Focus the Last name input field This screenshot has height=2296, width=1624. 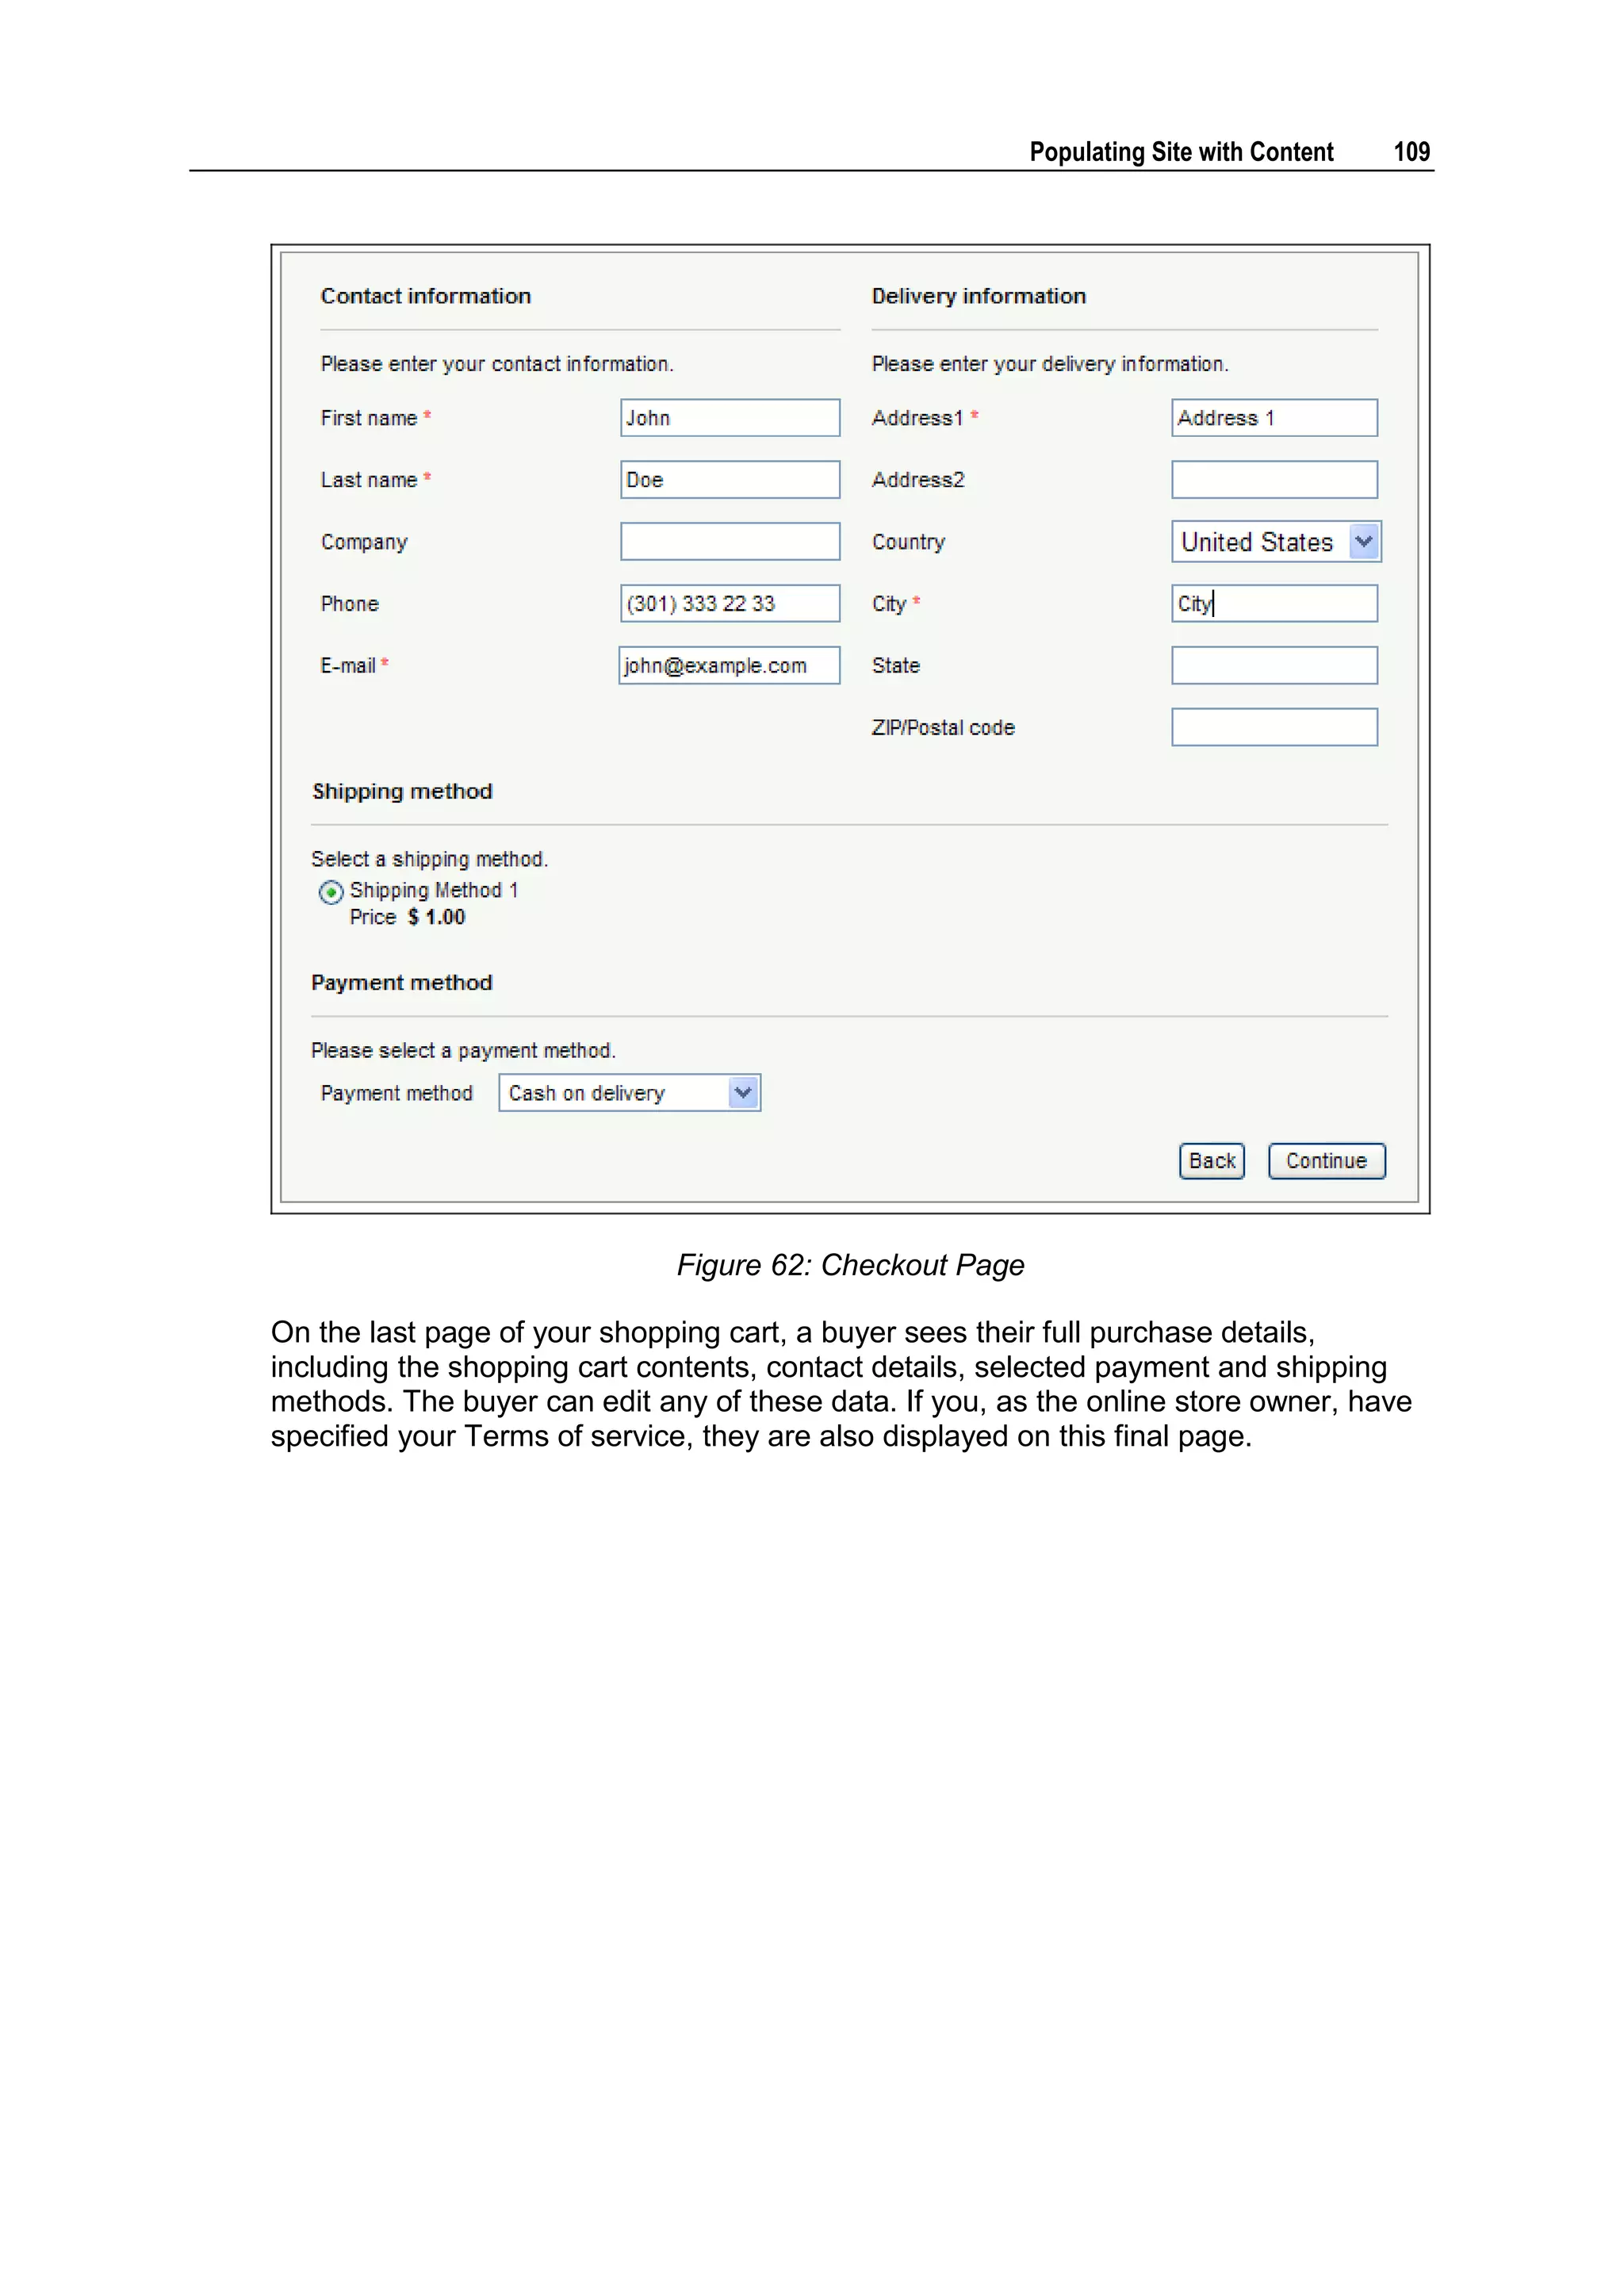729,480
